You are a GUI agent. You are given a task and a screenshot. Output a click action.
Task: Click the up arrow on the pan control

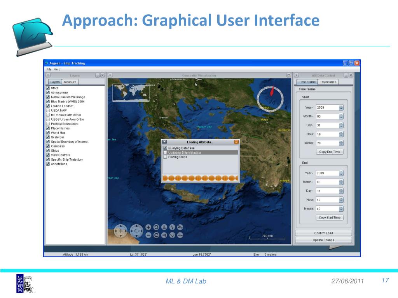click(120, 226)
